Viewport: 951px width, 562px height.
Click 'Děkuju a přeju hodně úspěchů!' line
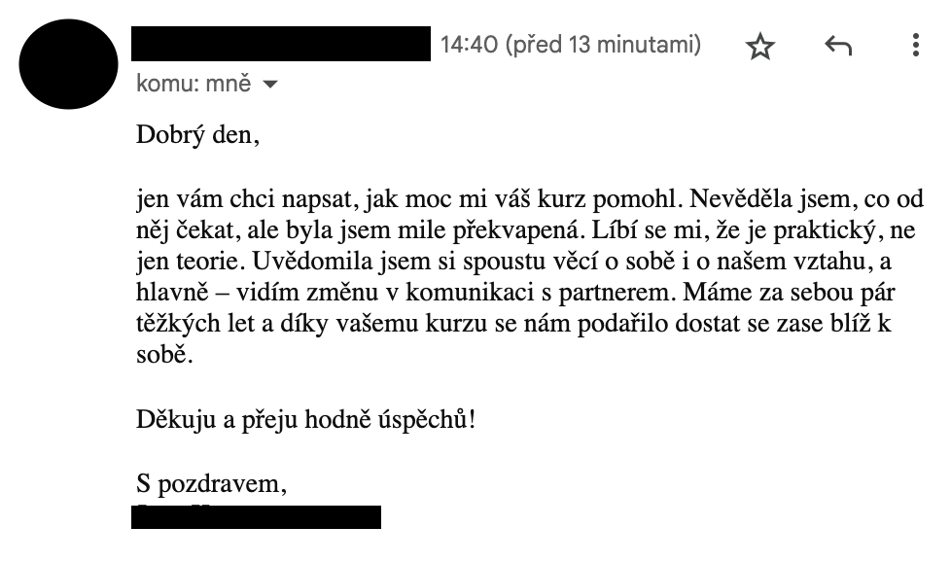click(305, 419)
